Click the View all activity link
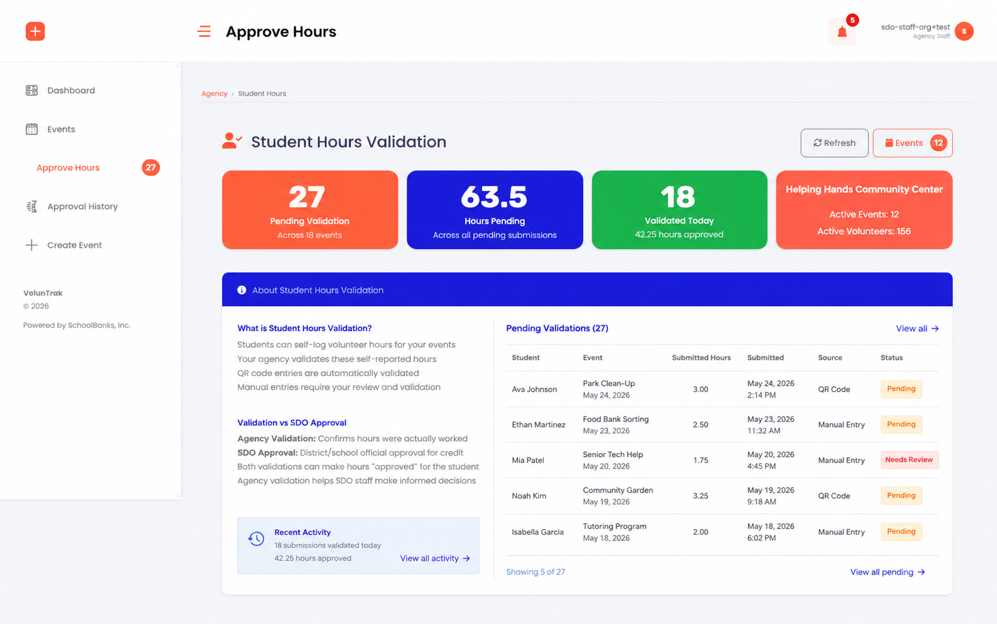Viewport: 997px width, 624px height. pos(435,558)
